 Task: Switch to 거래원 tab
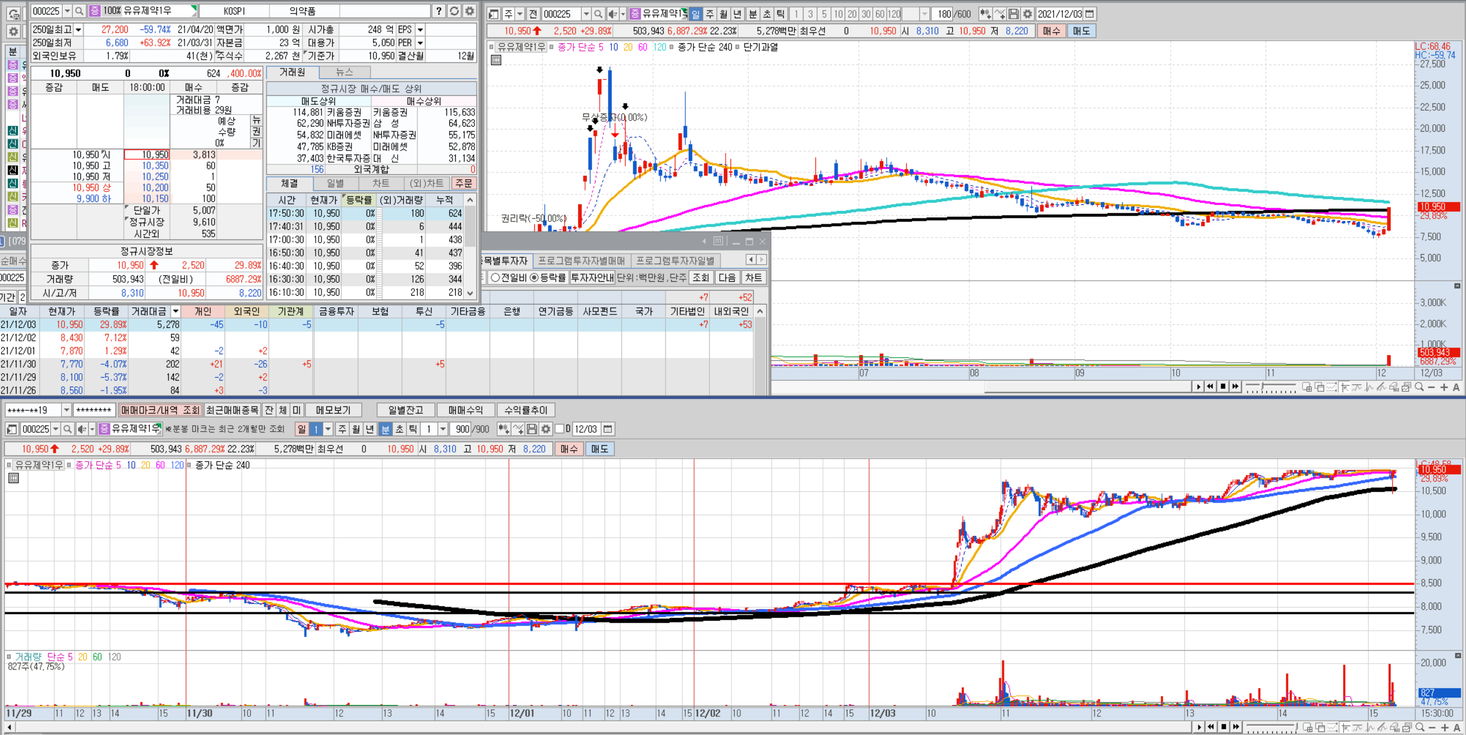(x=292, y=72)
